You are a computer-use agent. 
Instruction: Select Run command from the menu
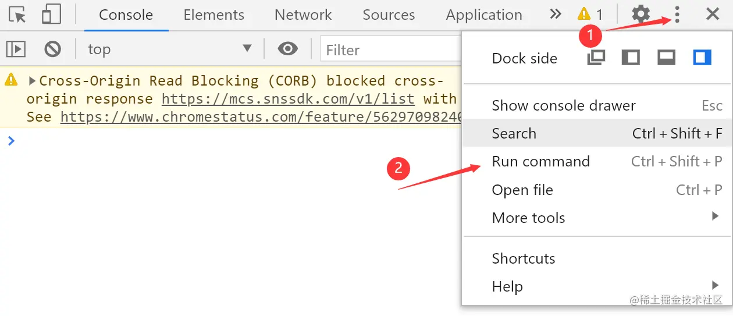(x=541, y=162)
